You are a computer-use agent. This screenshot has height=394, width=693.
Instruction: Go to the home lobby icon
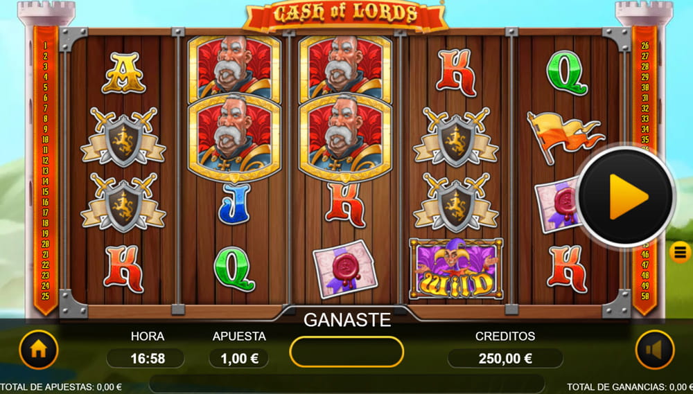click(39, 350)
